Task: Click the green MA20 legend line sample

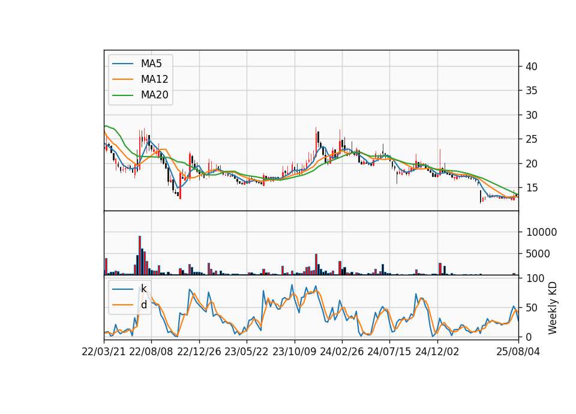Action: coord(122,95)
